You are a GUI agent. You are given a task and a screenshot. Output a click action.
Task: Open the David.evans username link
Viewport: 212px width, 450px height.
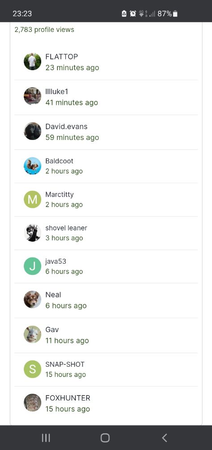(66, 126)
